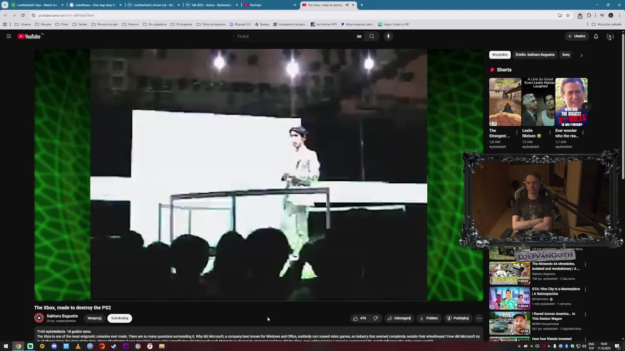Close the 'The Xbox, made to destroy' tab

click(353, 5)
